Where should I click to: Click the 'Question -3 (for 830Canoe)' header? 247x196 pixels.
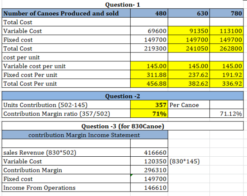[123, 126]
